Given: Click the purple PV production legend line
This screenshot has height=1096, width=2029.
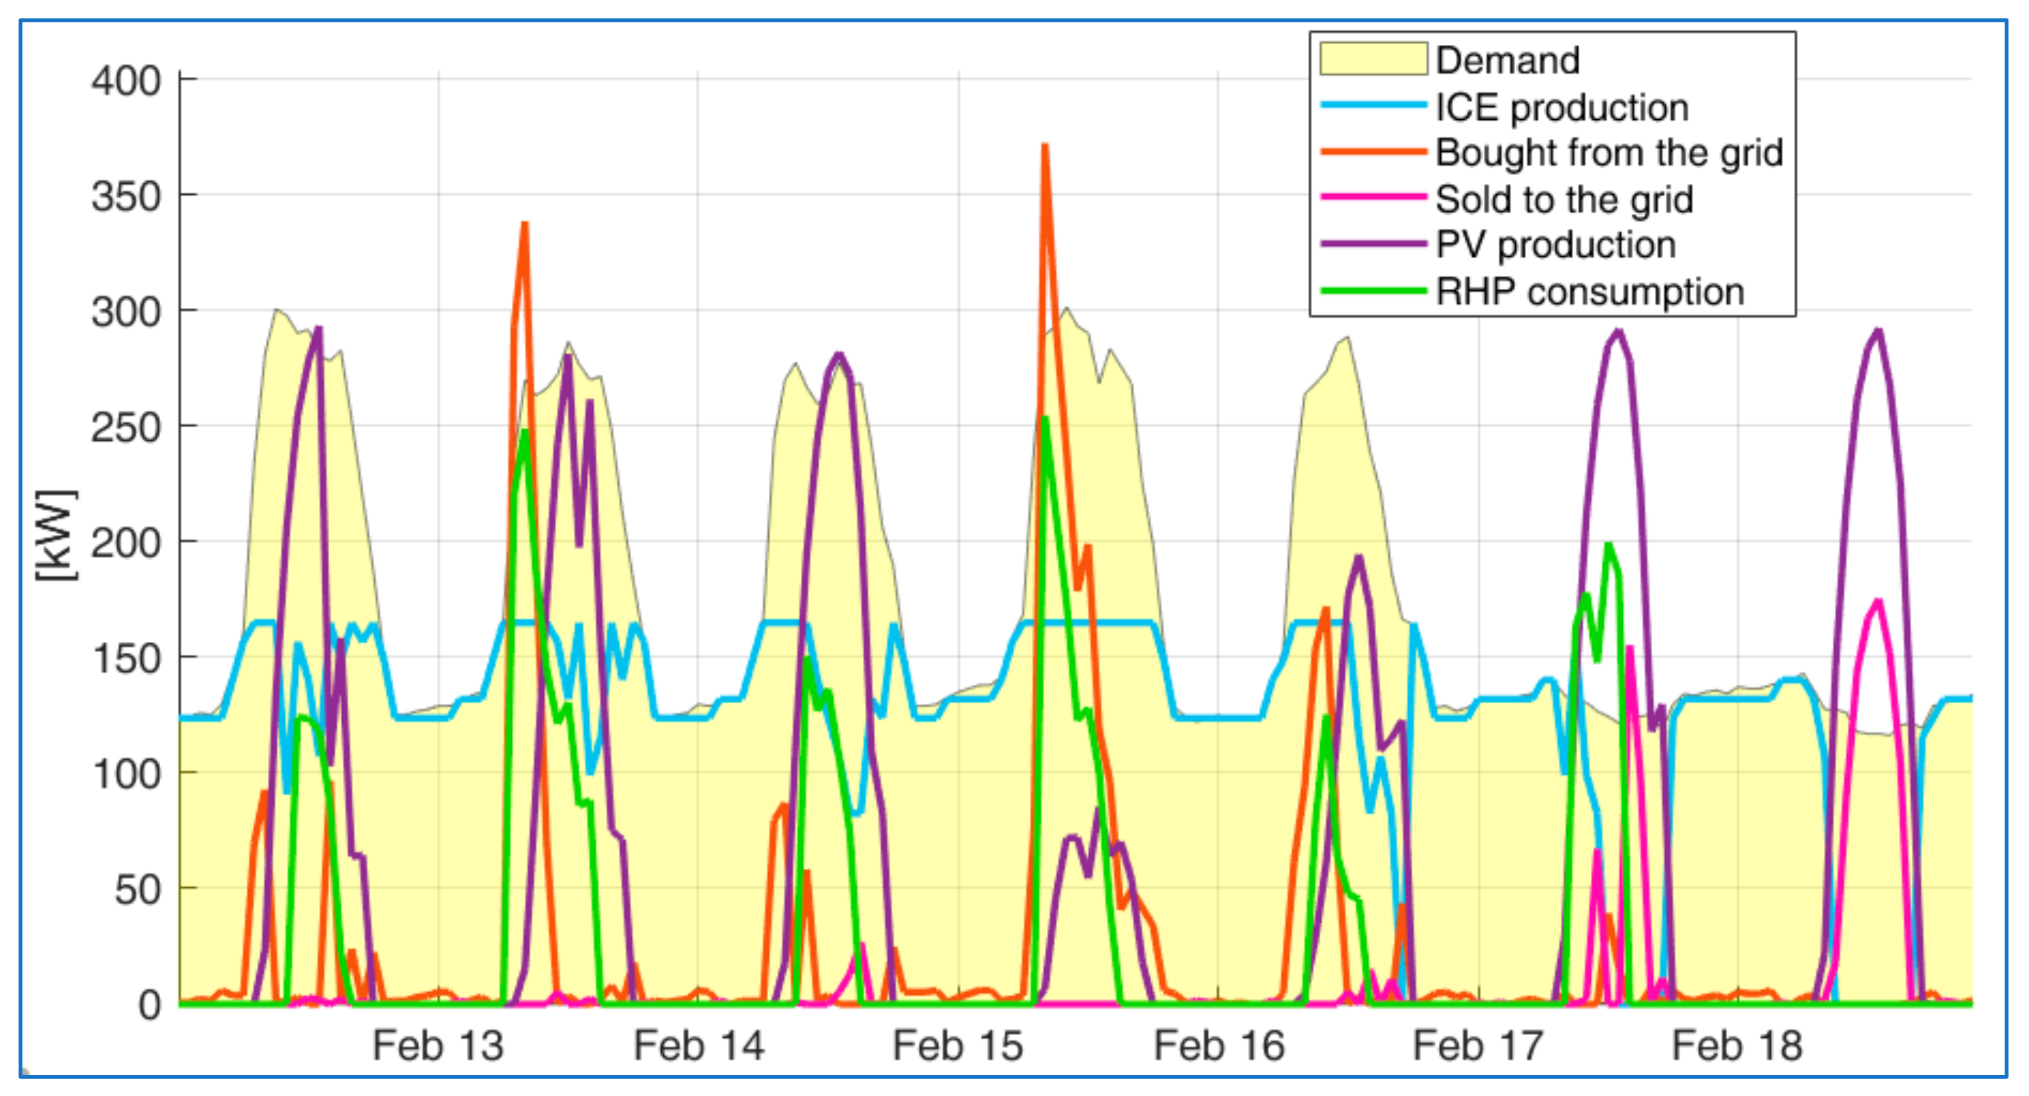Looking at the screenshot, I should [x=1373, y=244].
